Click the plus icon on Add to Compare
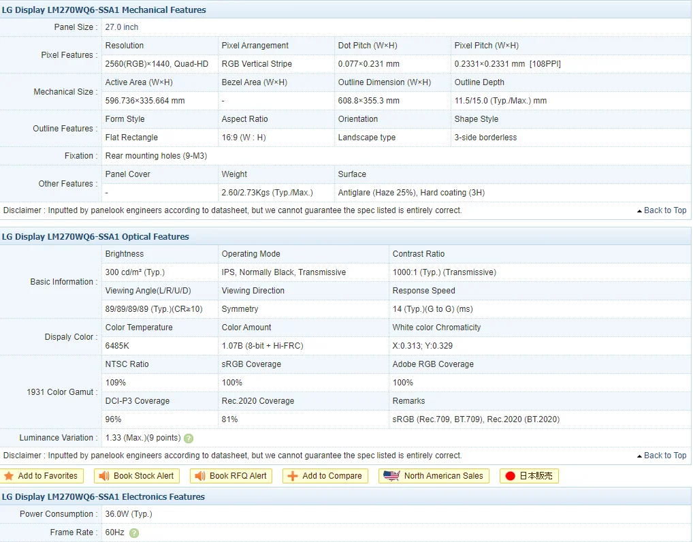This screenshot has height=542, width=693. (293, 476)
